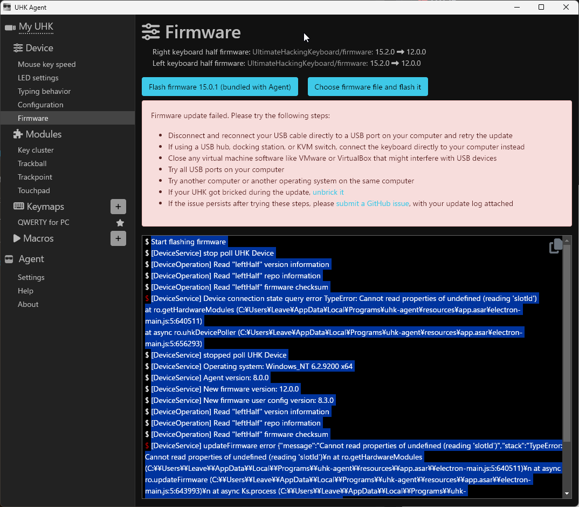Expand the Macros section arrow

(x=17, y=238)
